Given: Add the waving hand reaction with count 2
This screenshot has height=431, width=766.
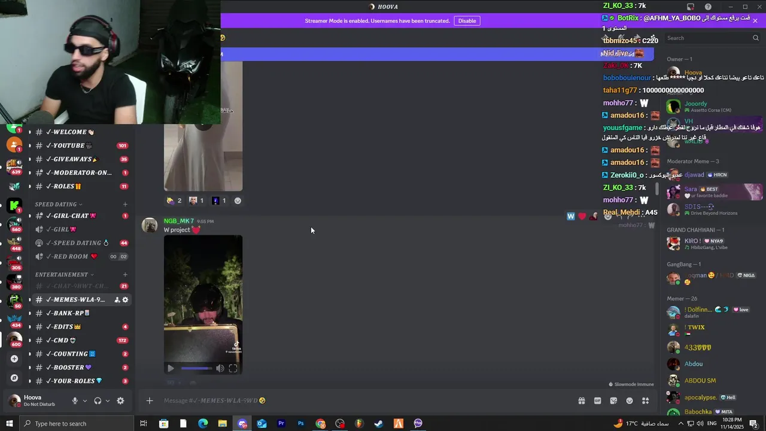Looking at the screenshot, I should tap(174, 201).
